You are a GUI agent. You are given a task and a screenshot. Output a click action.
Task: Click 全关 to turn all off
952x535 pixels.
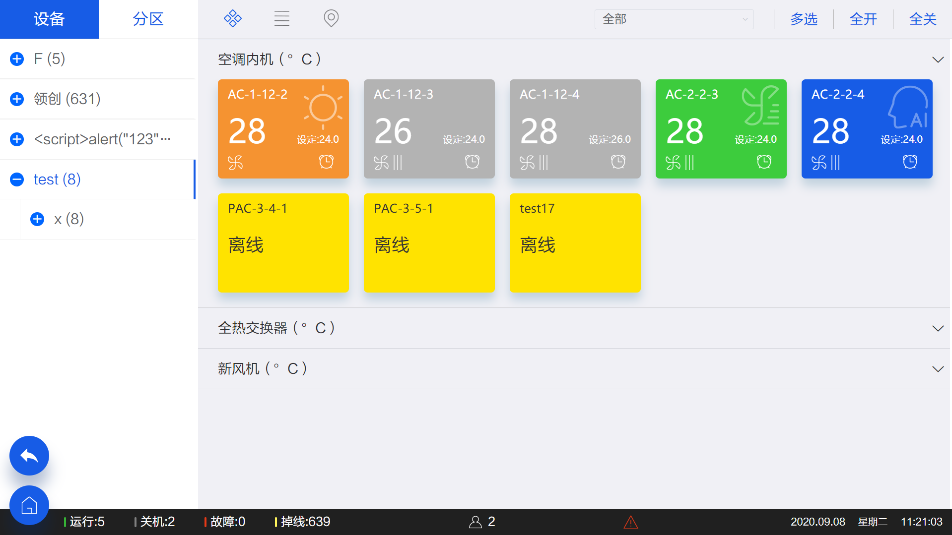pos(923,19)
